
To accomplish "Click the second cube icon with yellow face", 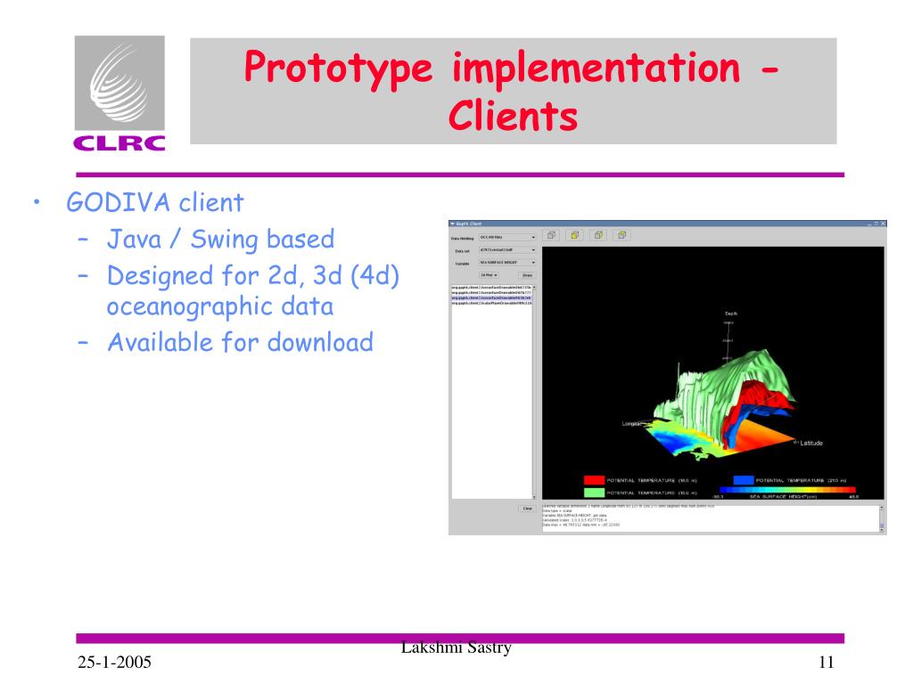I will pyautogui.click(x=575, y=236).
